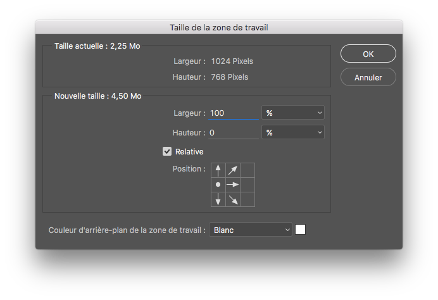Click the up arrow anchor cell
This screenshot has width=438, height=300.
coord(218,170)
